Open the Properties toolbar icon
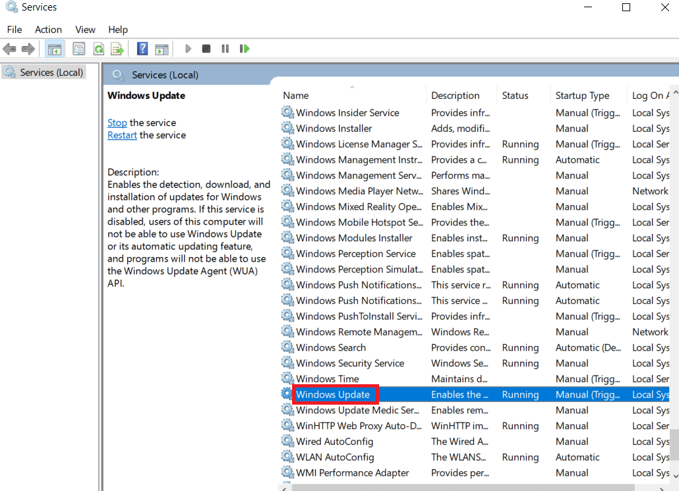The width and height of the screenshot is (679, 491). (x=78, y=48)
